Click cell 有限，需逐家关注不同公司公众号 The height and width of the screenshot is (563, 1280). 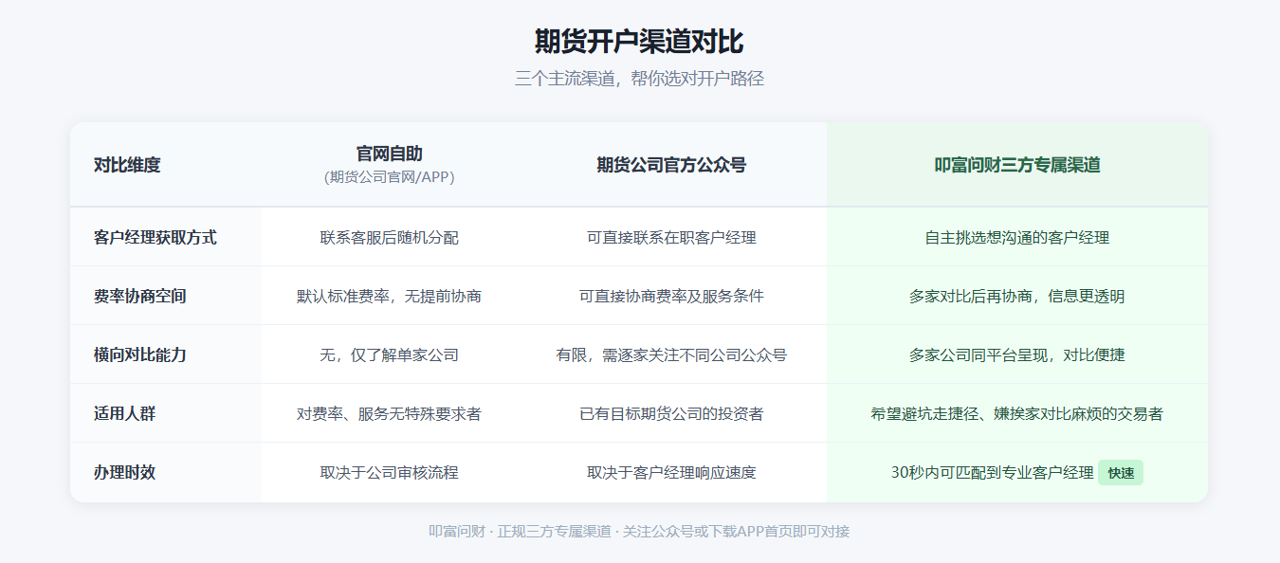[671, 354]
